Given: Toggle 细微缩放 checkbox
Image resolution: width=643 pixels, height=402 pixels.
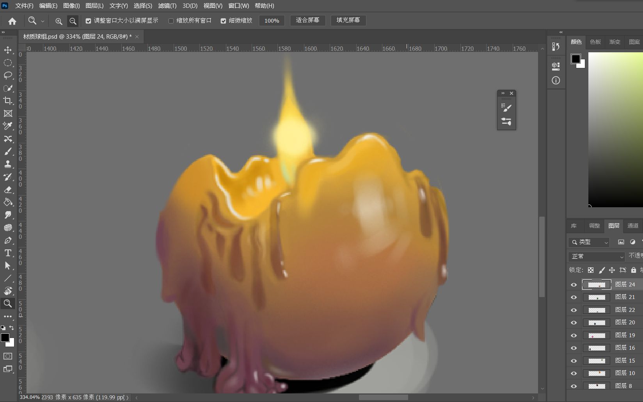Looking at the screenshot, I should click(x=223, y=21).
